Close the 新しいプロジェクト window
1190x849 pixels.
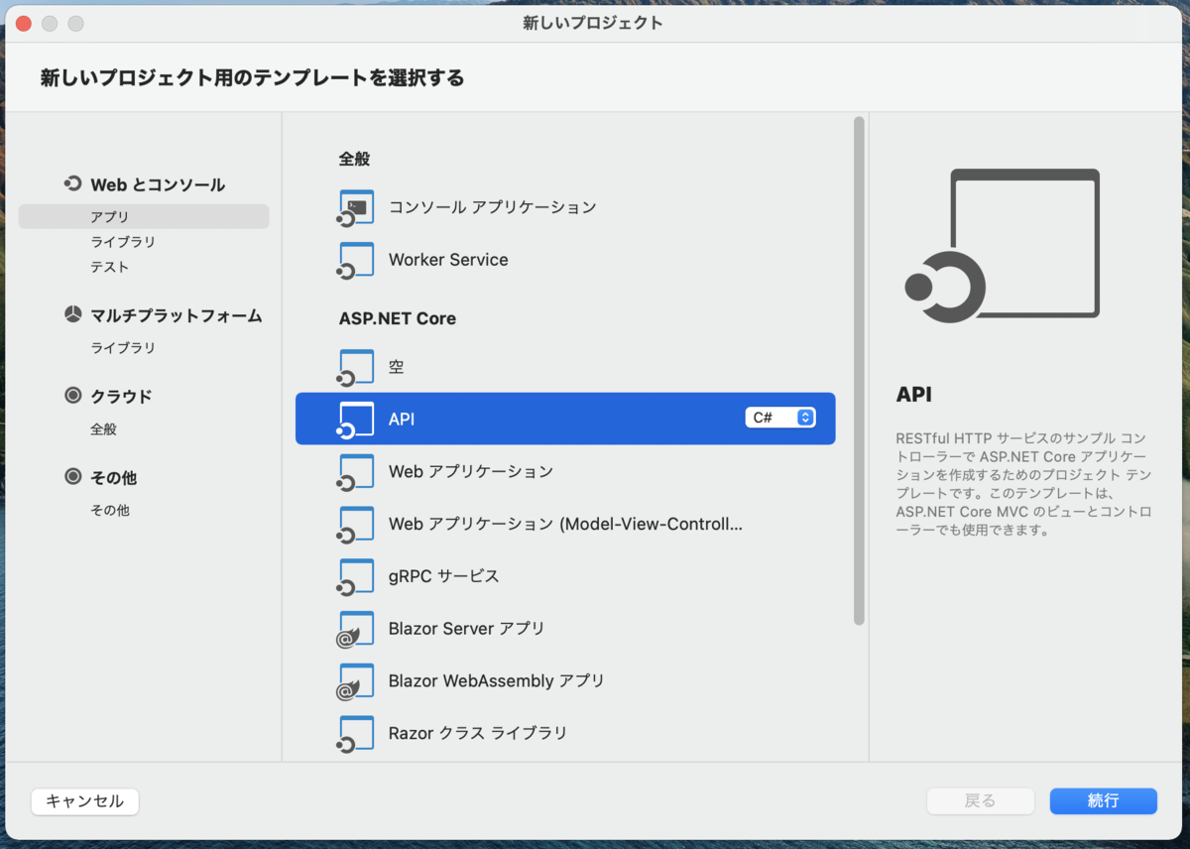point(24,23)
